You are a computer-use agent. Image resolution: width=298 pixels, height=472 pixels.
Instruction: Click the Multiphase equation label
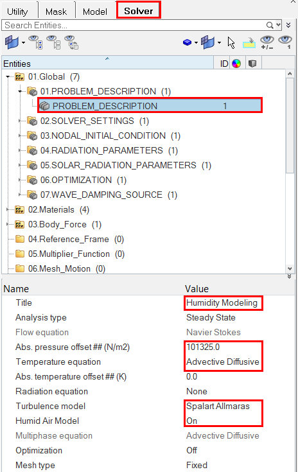(x=54, y=435)
